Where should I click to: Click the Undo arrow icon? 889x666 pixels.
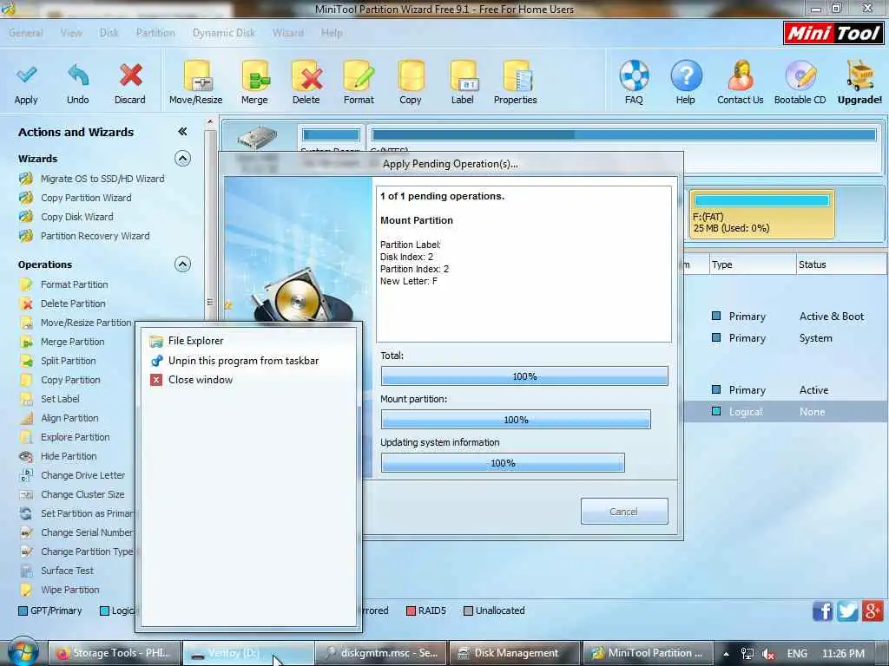[78, 75]
